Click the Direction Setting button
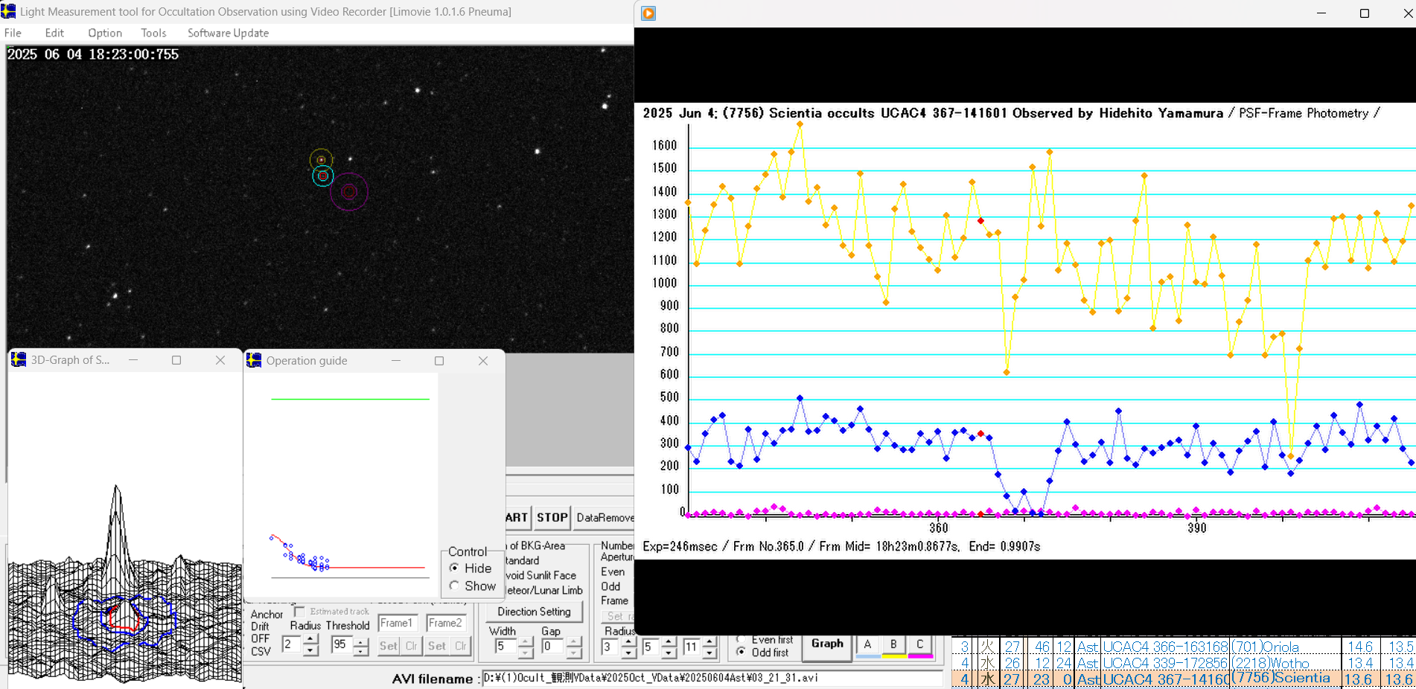The width and height of the screenshot is (1416, 689). coord(534,612)
